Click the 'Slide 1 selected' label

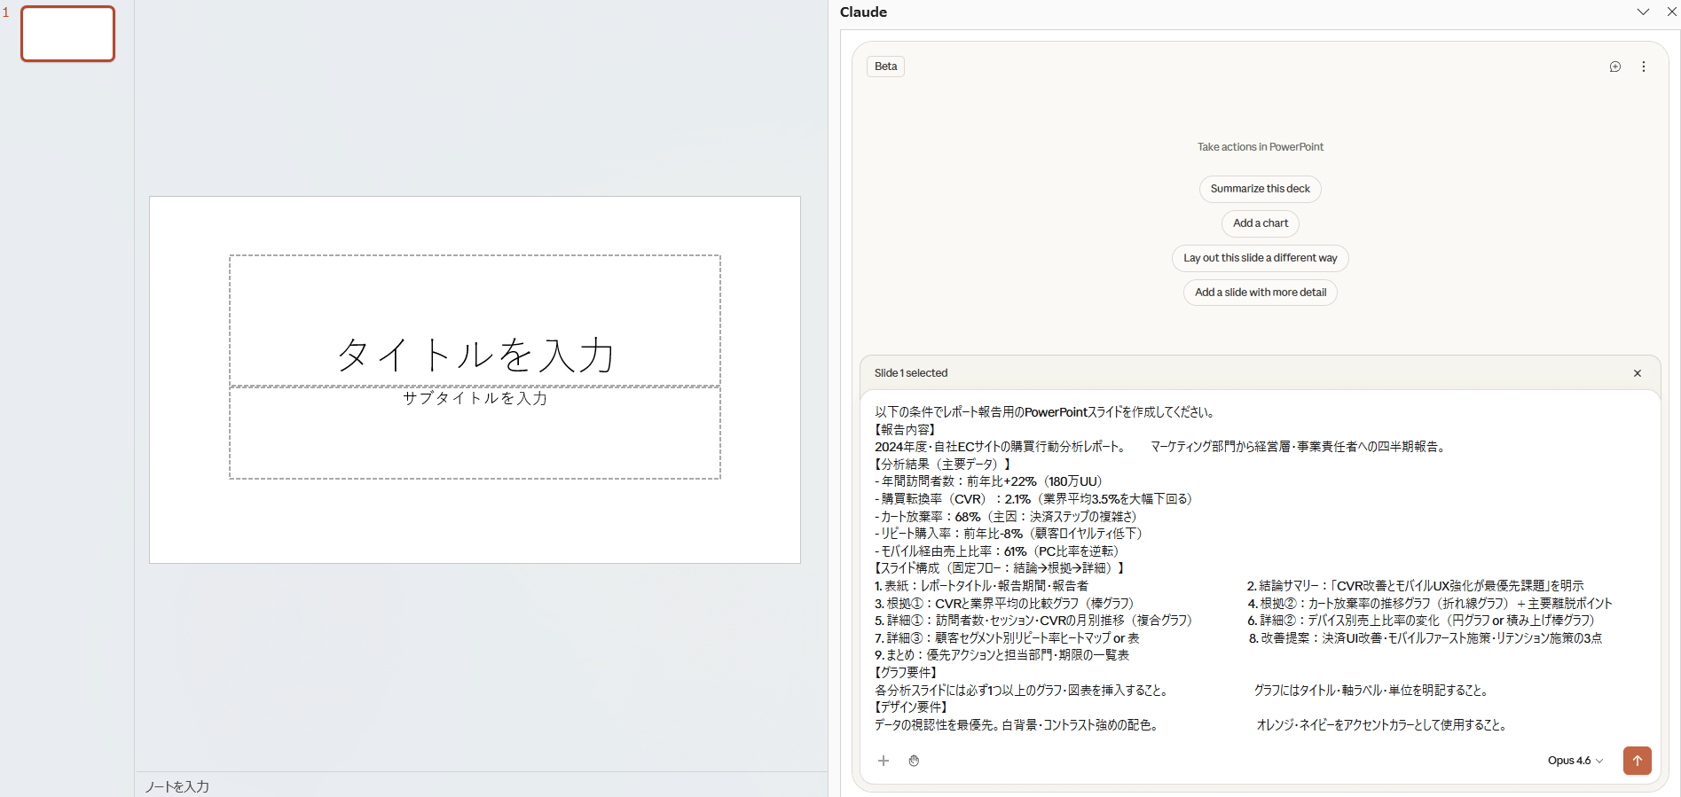[911, 373]
